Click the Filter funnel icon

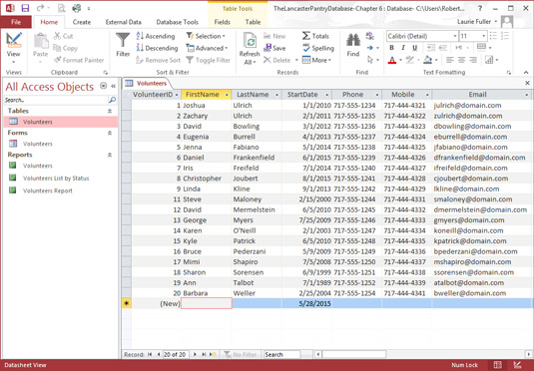[x=123, y=41]
